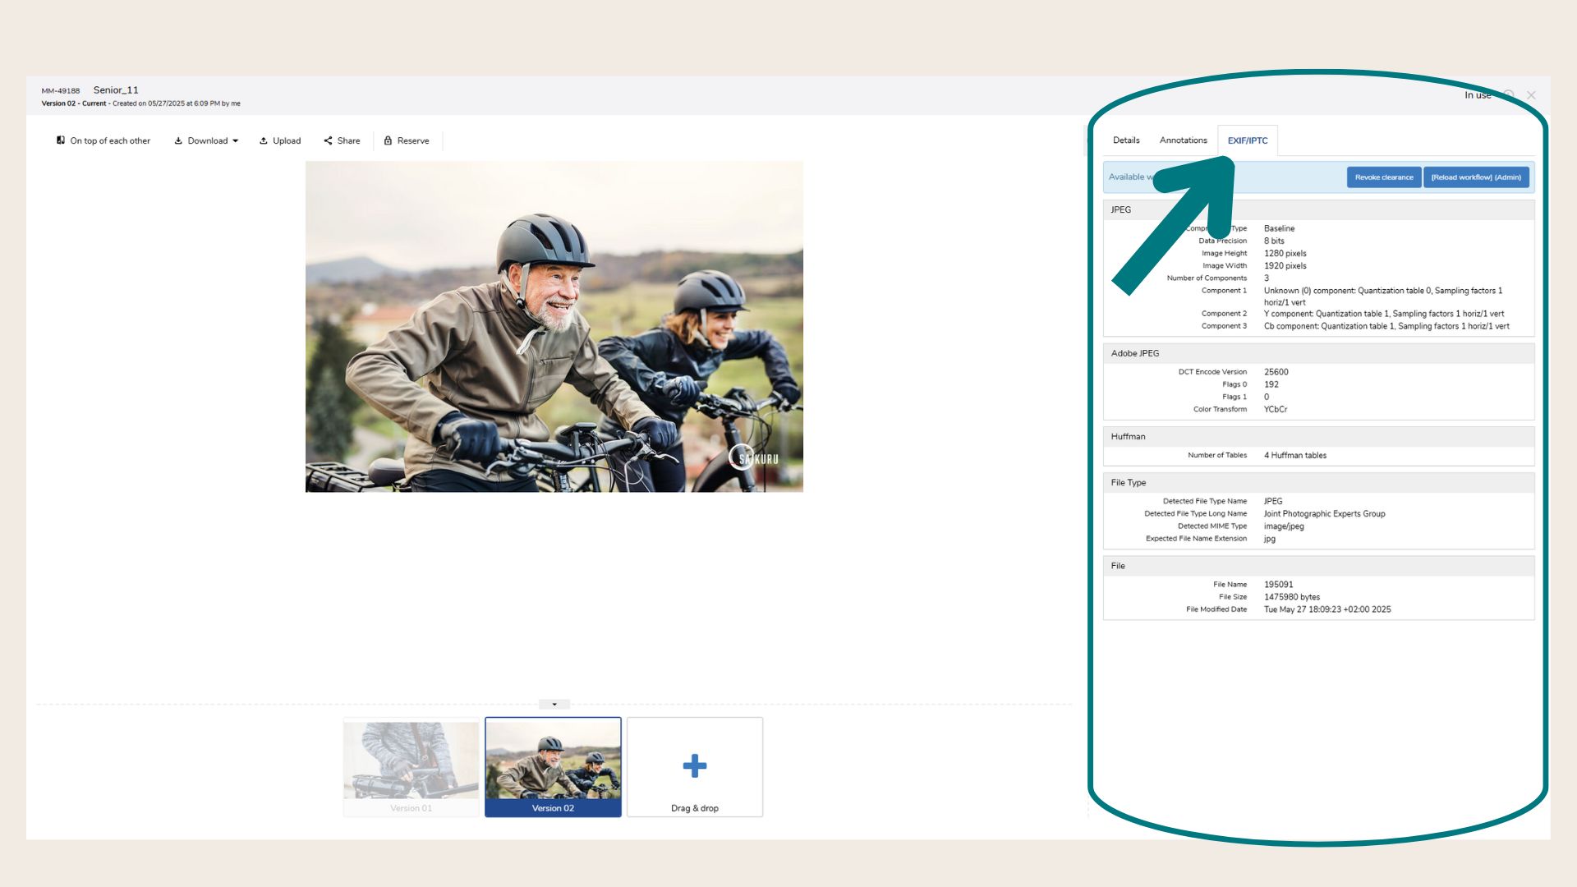Select the Version 02 thumbnail
The width and height of the screenshot is (1577, 887).
click(x=553, y=766)
